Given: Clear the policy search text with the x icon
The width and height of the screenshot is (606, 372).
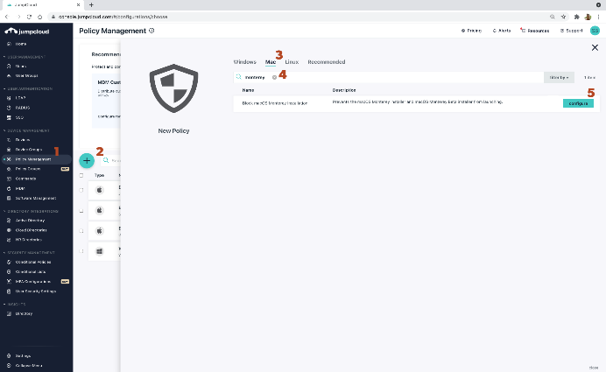Looking at the screenshot, I should point(274,77).
